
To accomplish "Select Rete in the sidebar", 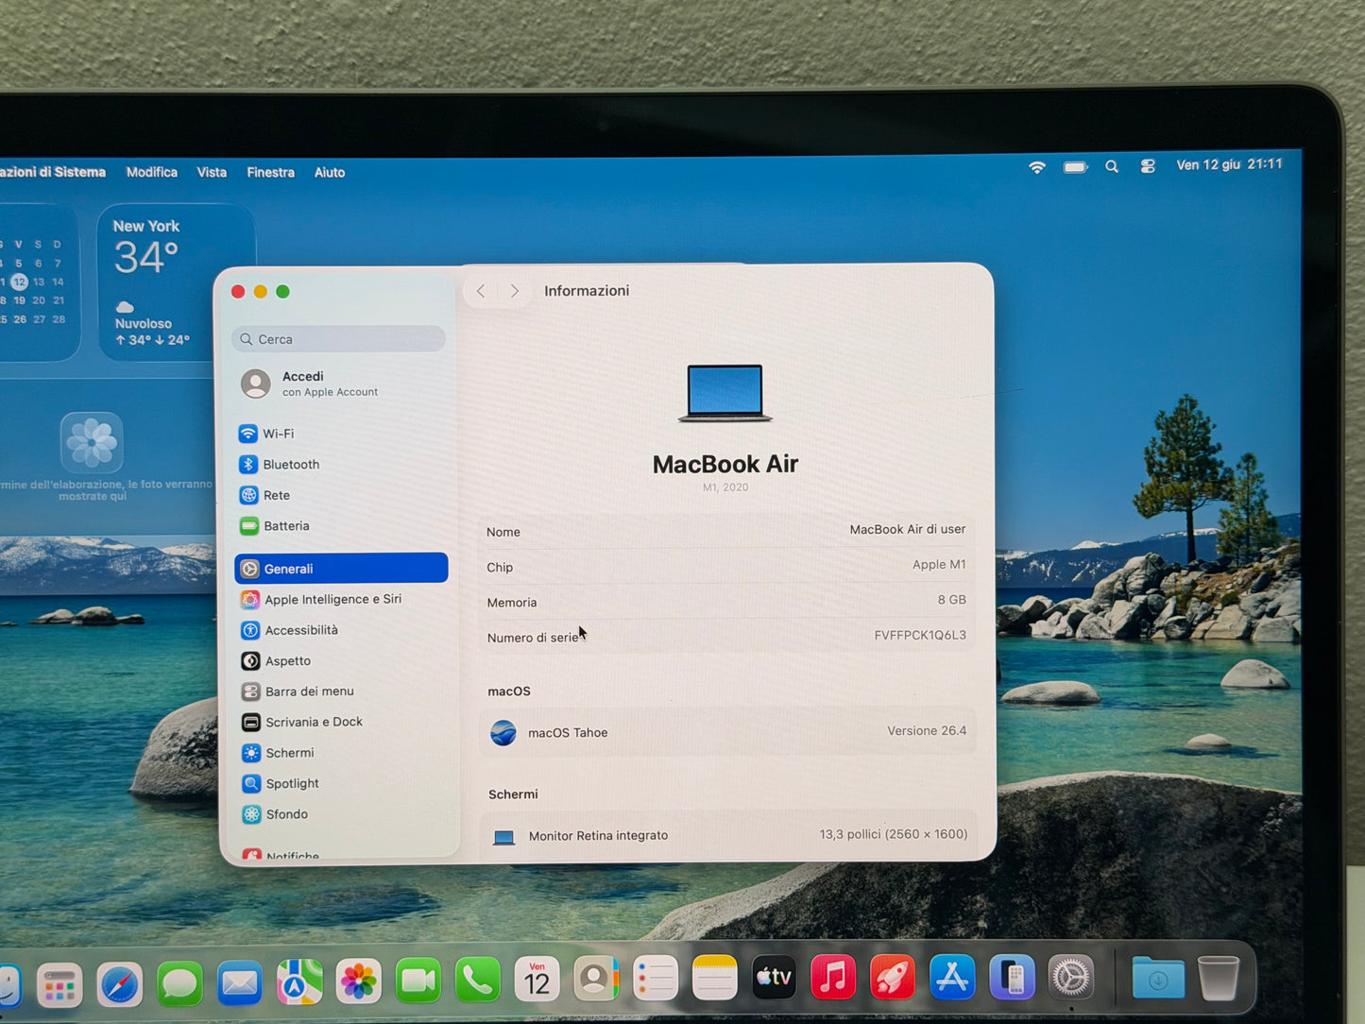I will 341,495.
